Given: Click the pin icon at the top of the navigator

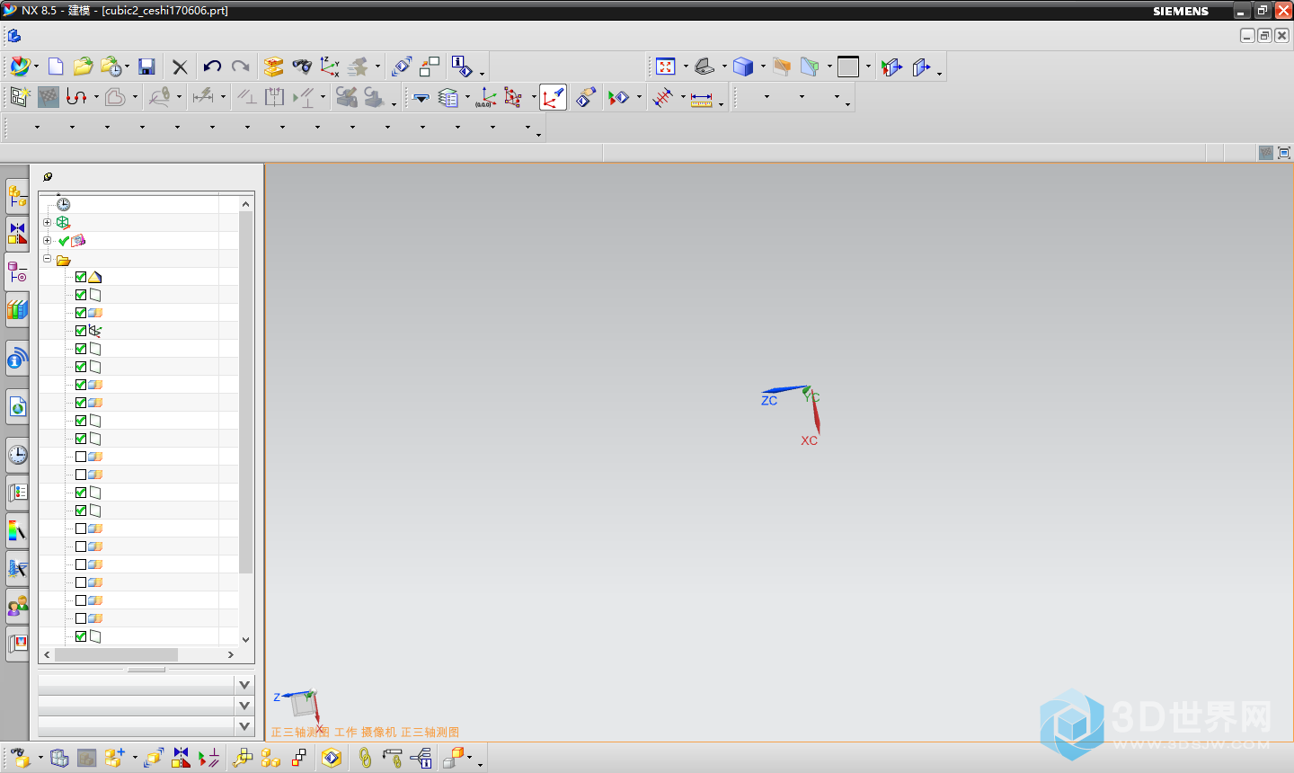Looking at the screenshot, I should click(x=48, y=177).
